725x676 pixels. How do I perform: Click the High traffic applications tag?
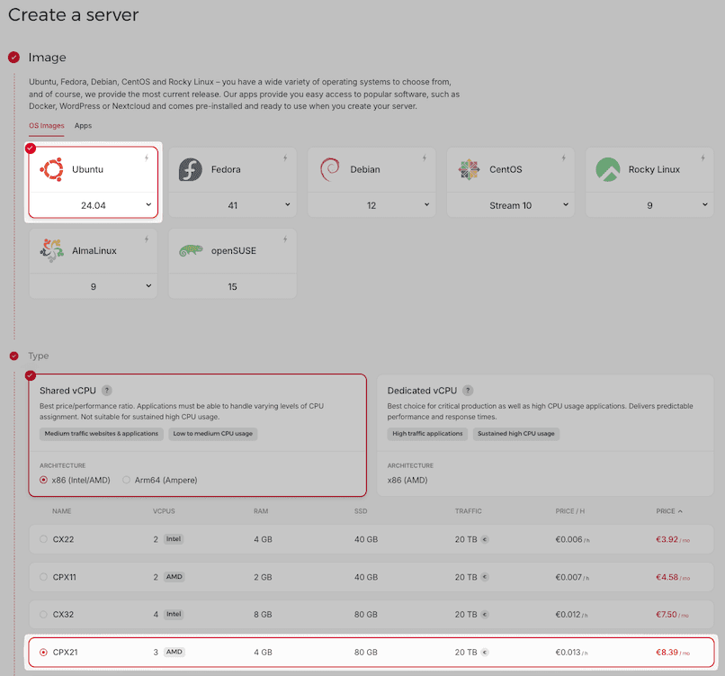pyautogui.click(x=427, y=434)
